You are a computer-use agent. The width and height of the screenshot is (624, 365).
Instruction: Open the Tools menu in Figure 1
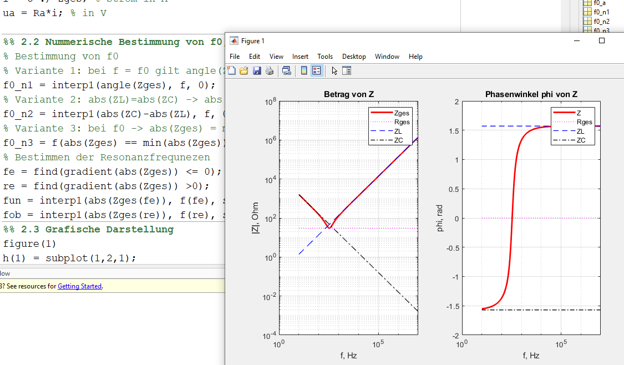point(325,57)
